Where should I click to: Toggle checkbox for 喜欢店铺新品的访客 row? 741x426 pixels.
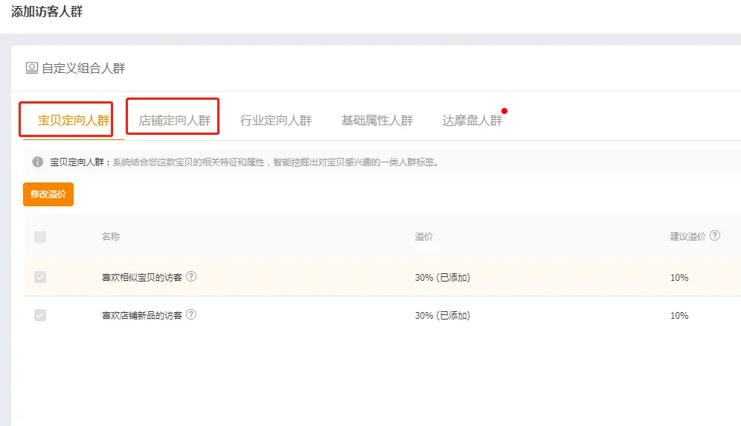point(40,315)
